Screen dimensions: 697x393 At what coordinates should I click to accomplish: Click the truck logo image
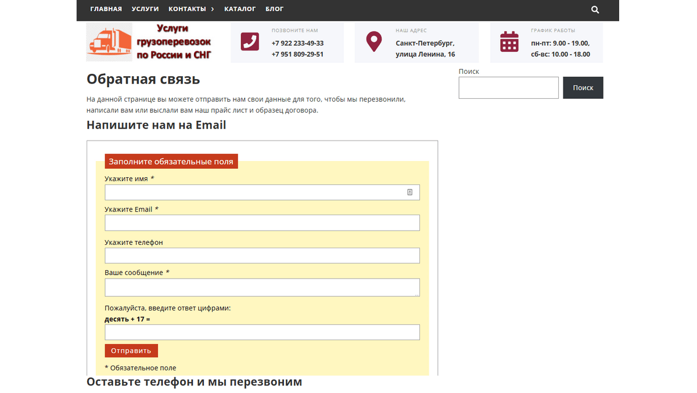point(109,42)
